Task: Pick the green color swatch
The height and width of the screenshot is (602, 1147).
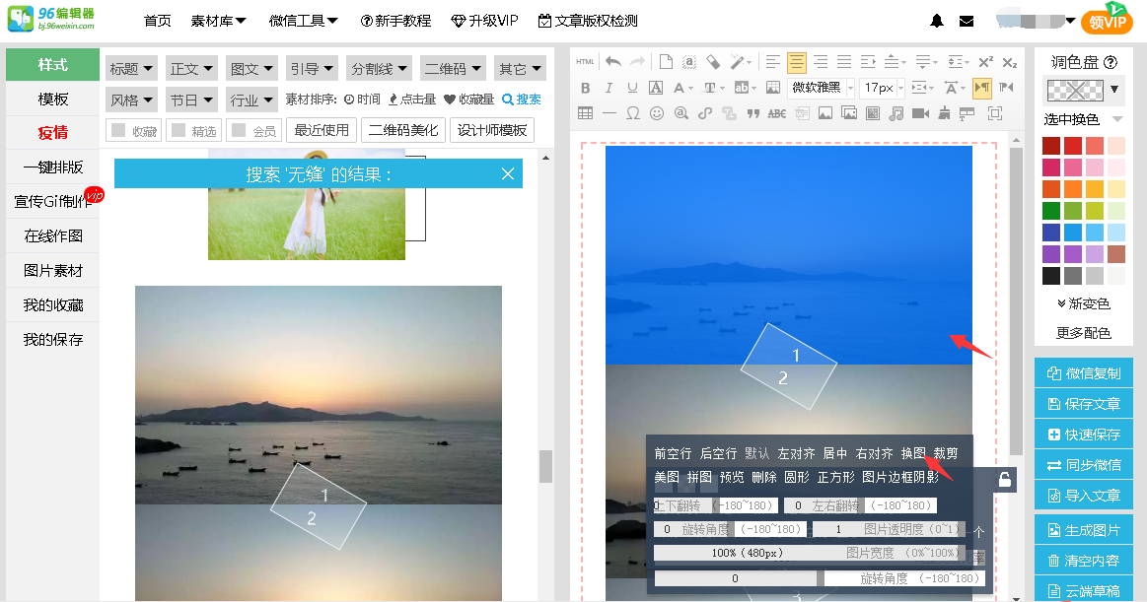Action: (x=1051, y=211)
